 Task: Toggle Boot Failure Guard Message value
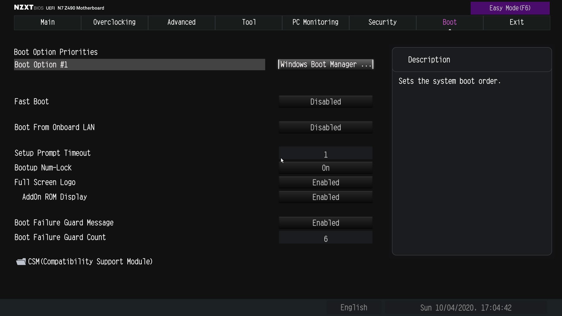(325, 223)
